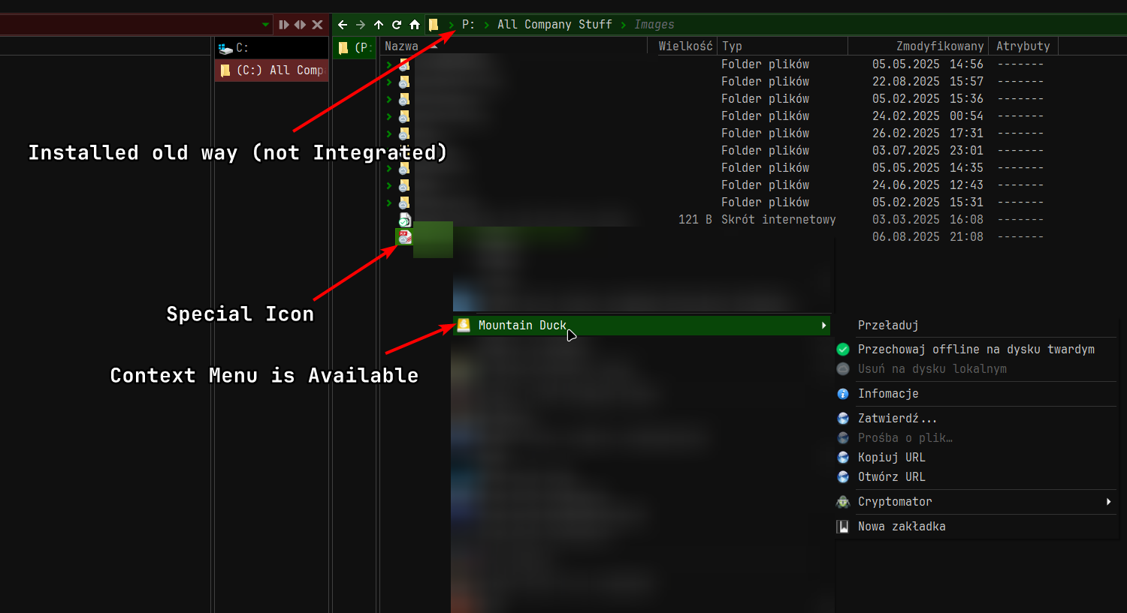Refresh the current folder listing
Screen dimensions: 1127x613
point(397,25)
